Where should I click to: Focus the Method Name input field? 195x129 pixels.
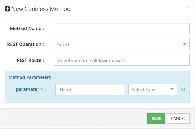tap(122, 29)
